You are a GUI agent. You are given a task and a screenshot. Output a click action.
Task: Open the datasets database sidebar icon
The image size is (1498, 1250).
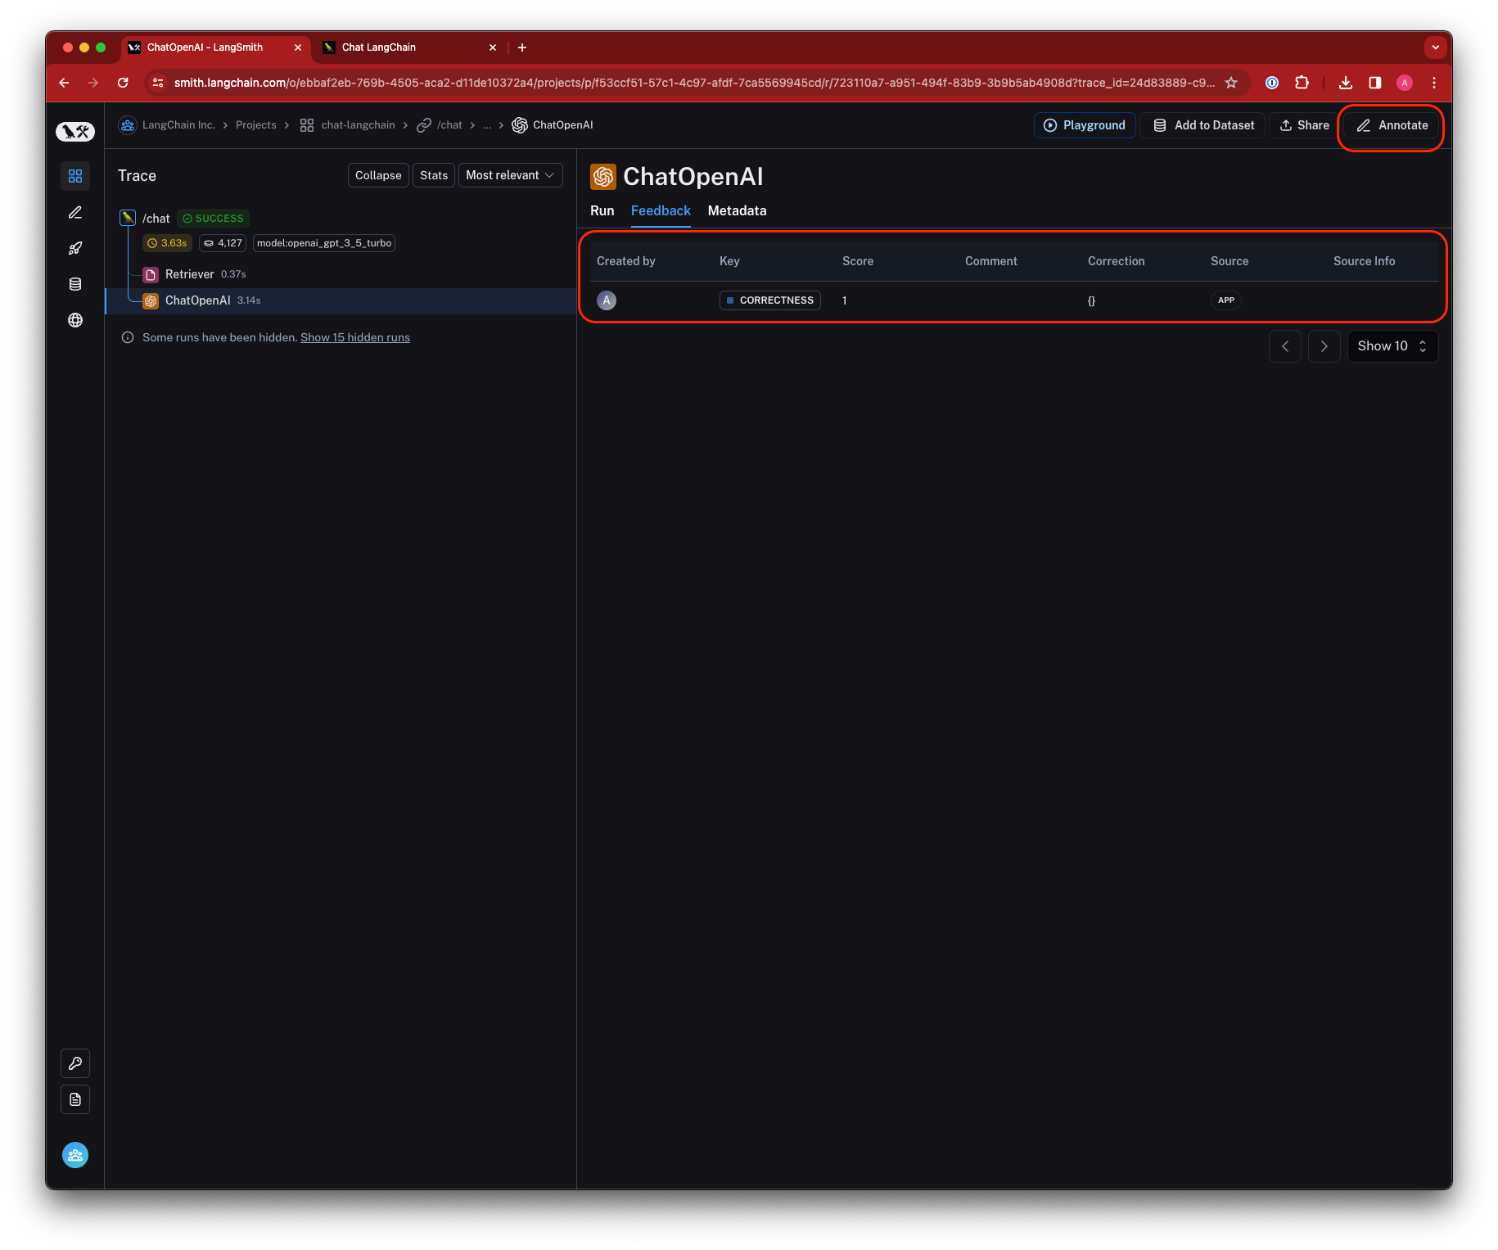[x=75, y=284]
